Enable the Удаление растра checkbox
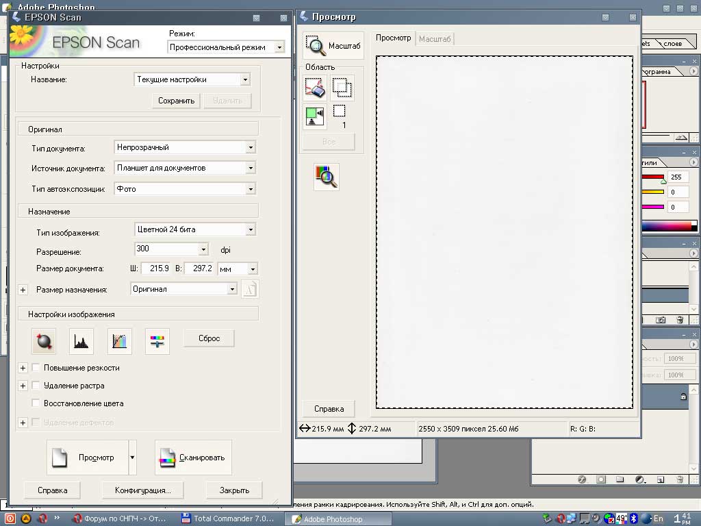This screenshot has height=526, width=701. pyautogui.click(x=36, y=386)
